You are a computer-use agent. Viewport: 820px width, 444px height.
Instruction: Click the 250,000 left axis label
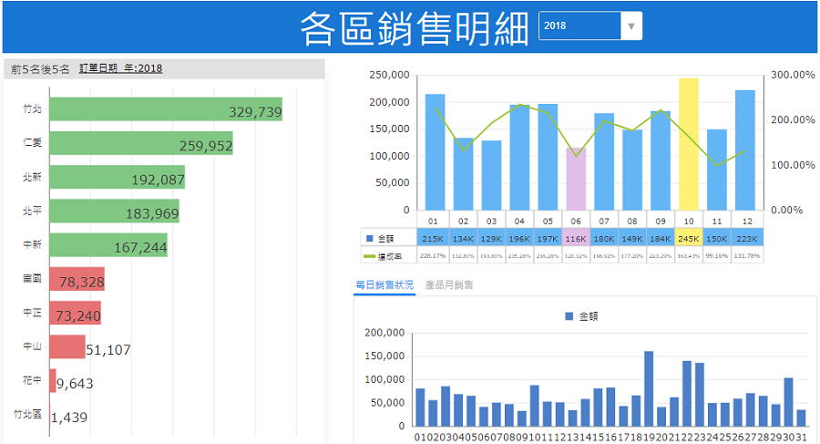[389, 75]
